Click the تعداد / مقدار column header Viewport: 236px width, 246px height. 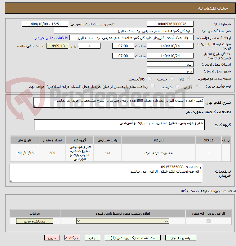click(52, 140)
